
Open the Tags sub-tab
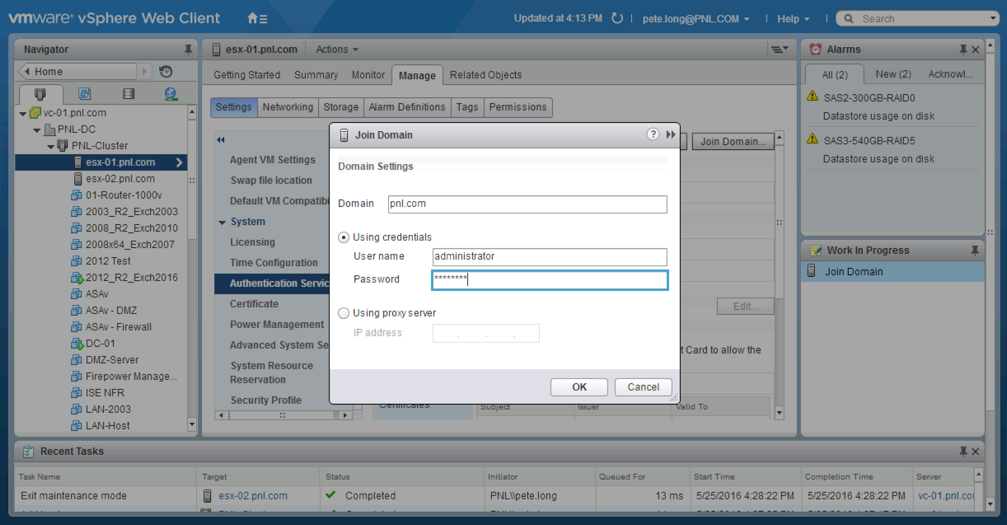[467, 107]
